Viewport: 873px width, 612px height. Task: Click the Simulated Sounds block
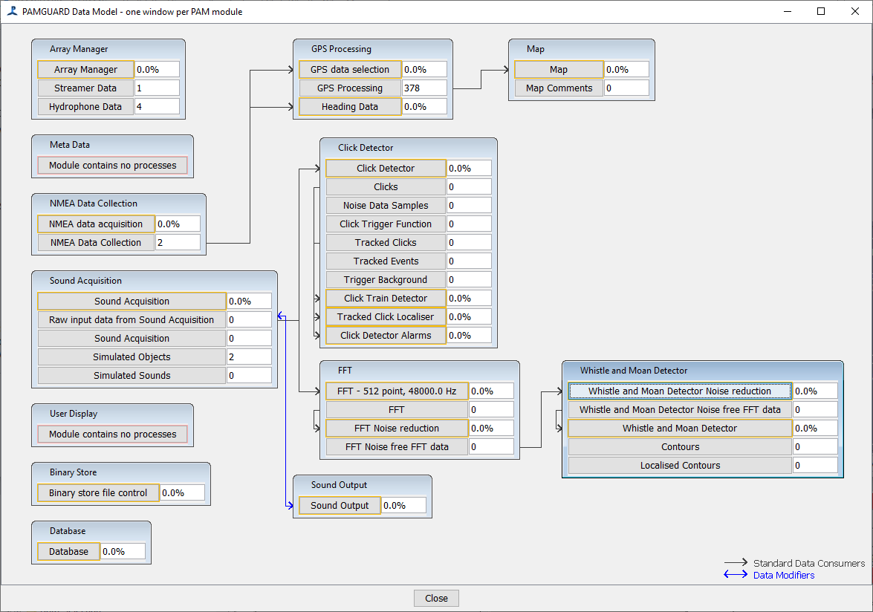[132, 375]
